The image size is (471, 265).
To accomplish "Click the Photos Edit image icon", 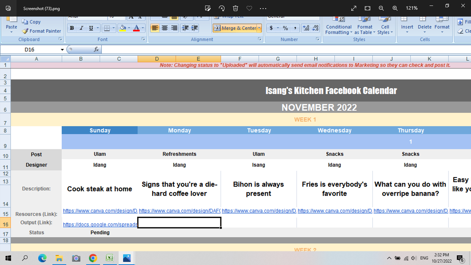I will click(208, 8).
